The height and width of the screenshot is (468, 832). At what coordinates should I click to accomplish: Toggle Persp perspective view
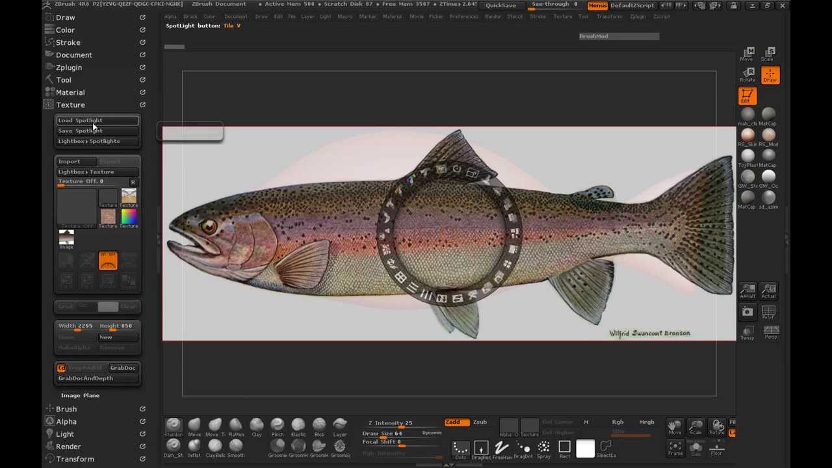[770, 333]
